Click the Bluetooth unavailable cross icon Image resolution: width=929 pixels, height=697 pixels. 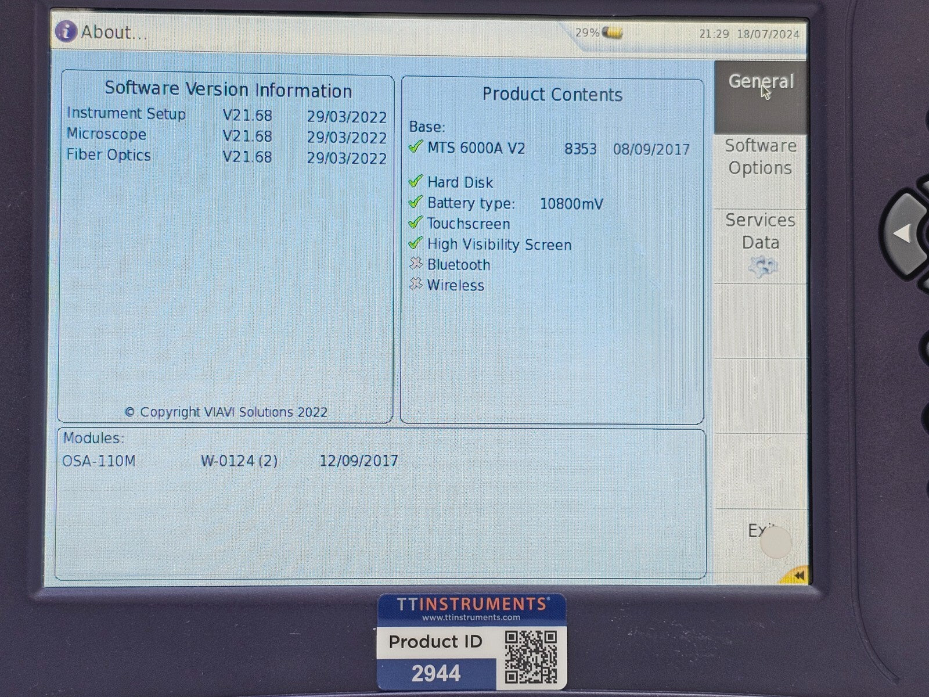pos(415,264)
